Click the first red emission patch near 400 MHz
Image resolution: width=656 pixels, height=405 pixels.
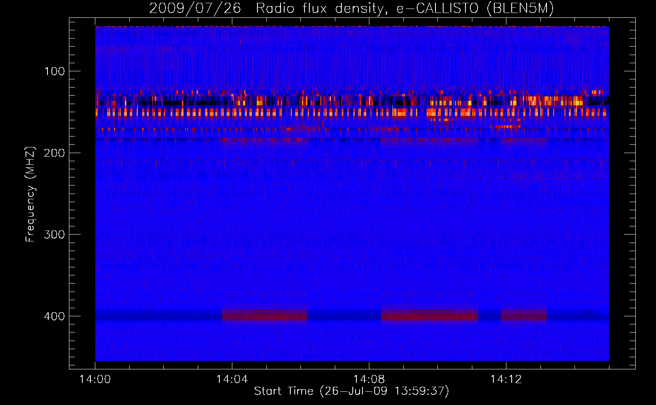[264, 315]
